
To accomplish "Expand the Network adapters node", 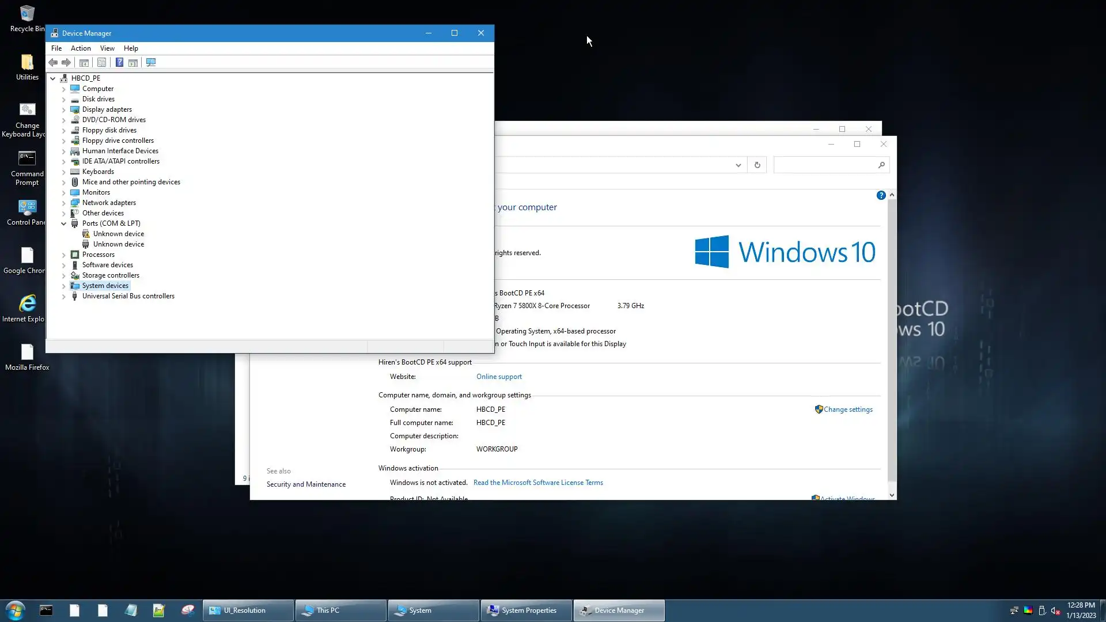I will [64, 203].
